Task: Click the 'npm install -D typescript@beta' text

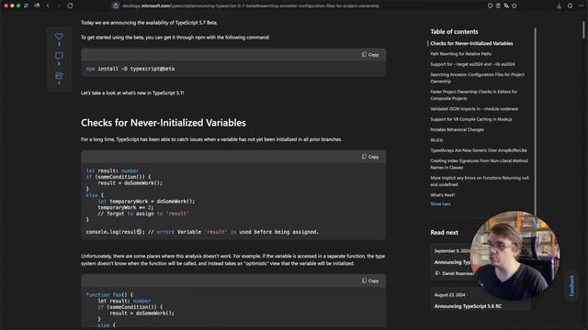Action: 130,69
